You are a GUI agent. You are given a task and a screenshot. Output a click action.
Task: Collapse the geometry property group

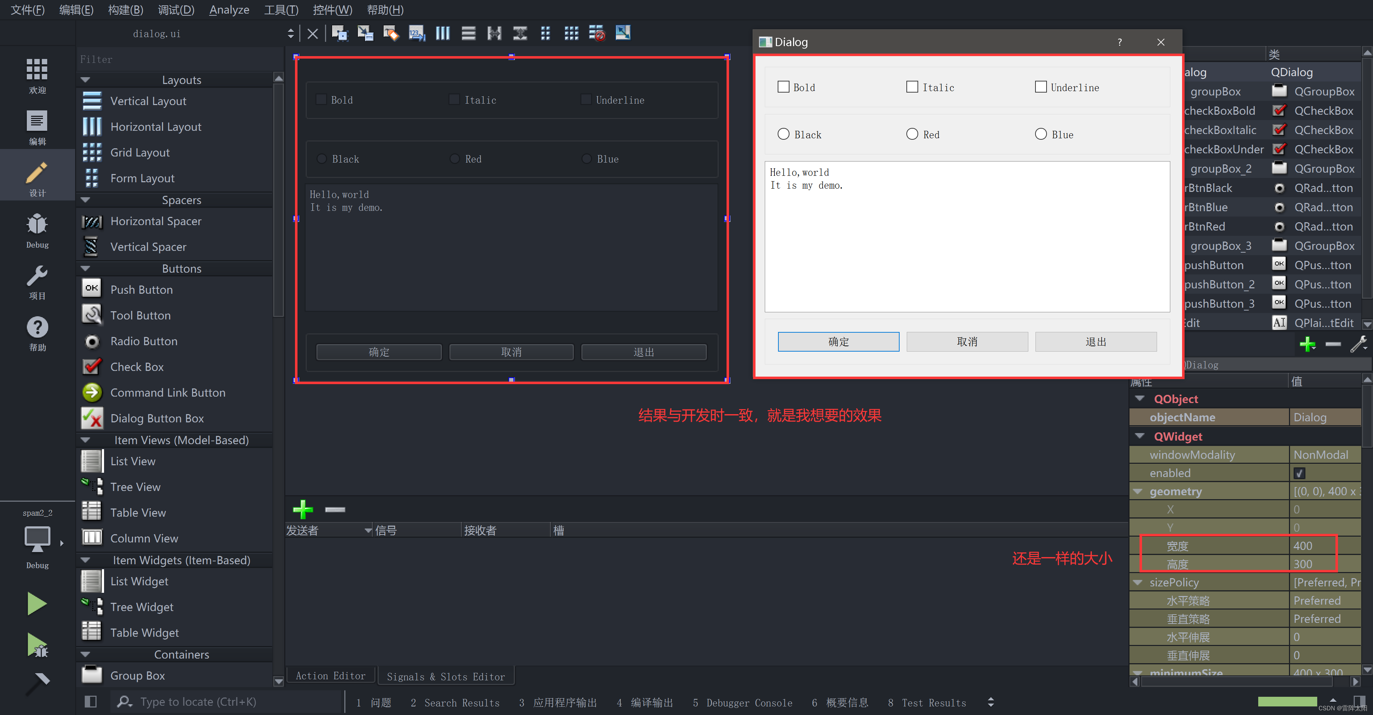[x=1138, y=491]
